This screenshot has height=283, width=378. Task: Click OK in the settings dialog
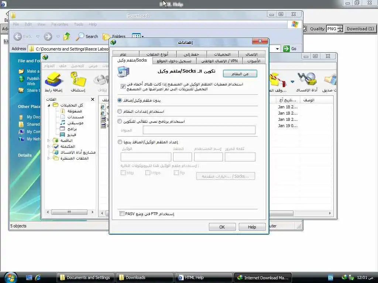click(x=222, y=227)
